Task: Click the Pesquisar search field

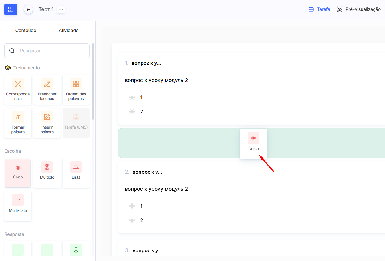Action: (x=51, y=51)
